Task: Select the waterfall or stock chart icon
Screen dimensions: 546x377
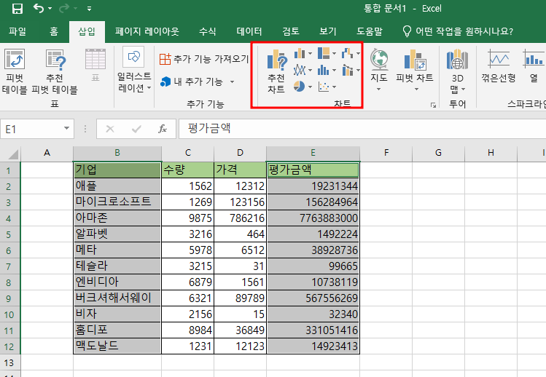Action: pos(347,54)
